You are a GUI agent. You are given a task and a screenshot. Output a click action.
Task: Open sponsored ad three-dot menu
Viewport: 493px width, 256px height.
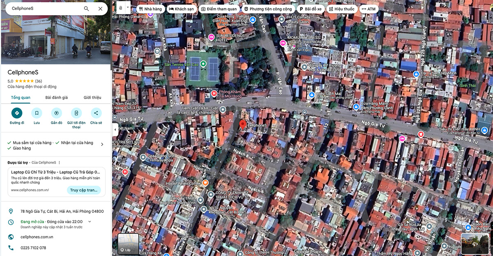[59, 163]
